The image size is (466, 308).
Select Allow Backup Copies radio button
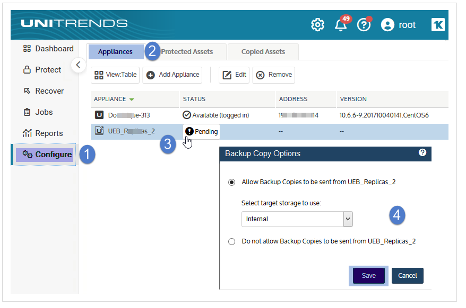pos(231,182)
